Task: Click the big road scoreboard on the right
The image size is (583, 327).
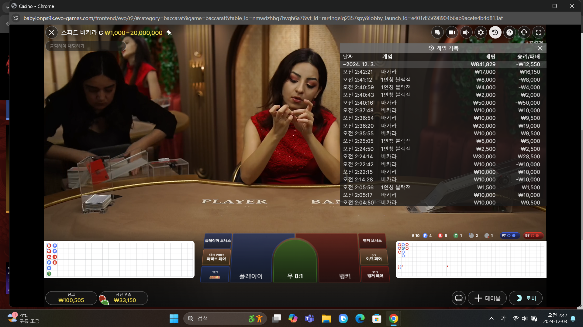Action: 471,260
